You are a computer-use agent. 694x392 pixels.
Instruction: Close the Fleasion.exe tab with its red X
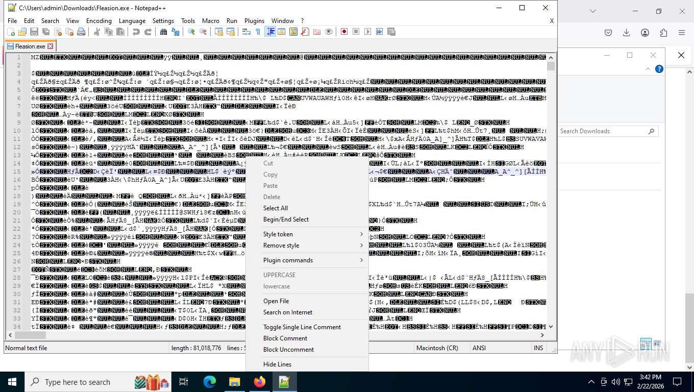(x=51, y=46)
